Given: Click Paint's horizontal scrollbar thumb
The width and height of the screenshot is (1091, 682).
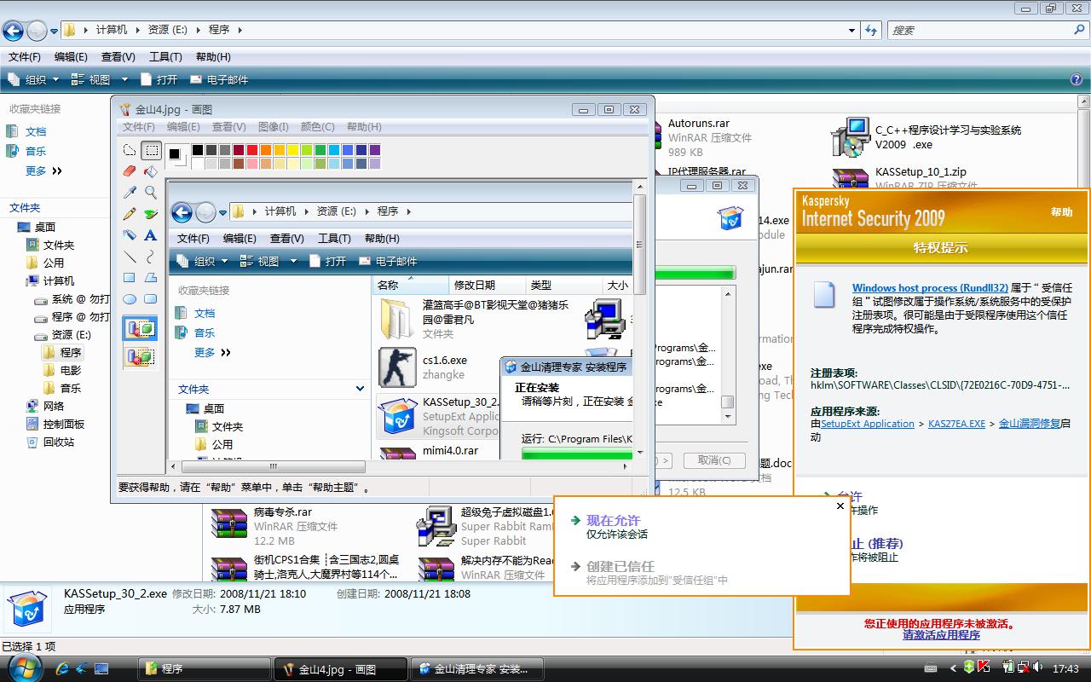Looking at the screenshot, I should tap(274, 466).
